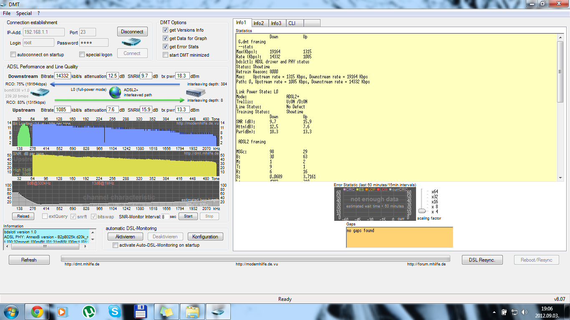Open the ? help menu
570x320 pixels.
pos(38,13)
